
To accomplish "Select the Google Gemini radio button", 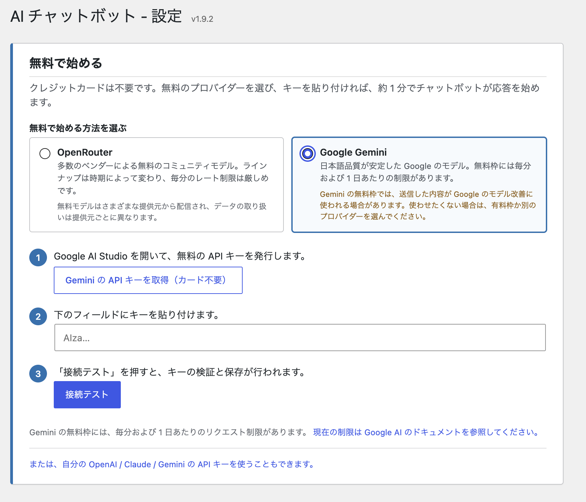I will click(x=307, y=154).
